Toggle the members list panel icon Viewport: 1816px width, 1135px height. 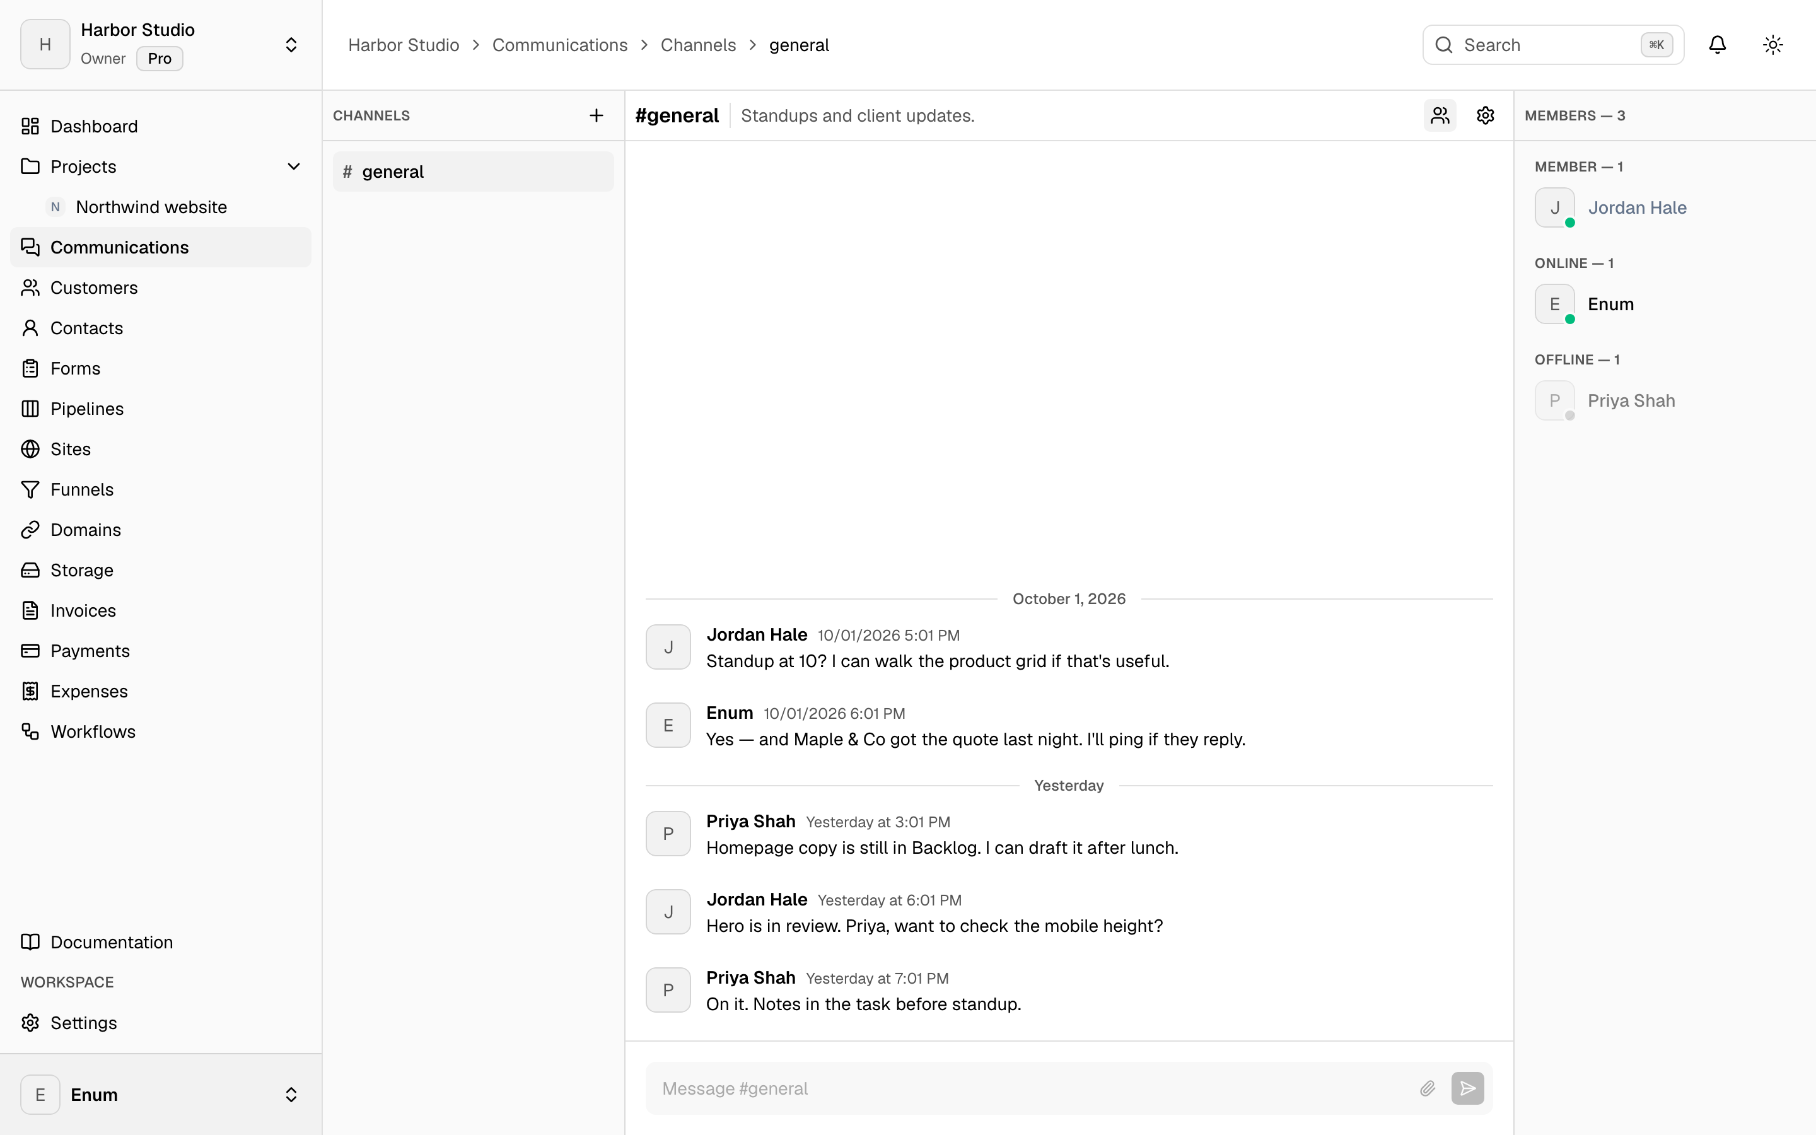1440,115
